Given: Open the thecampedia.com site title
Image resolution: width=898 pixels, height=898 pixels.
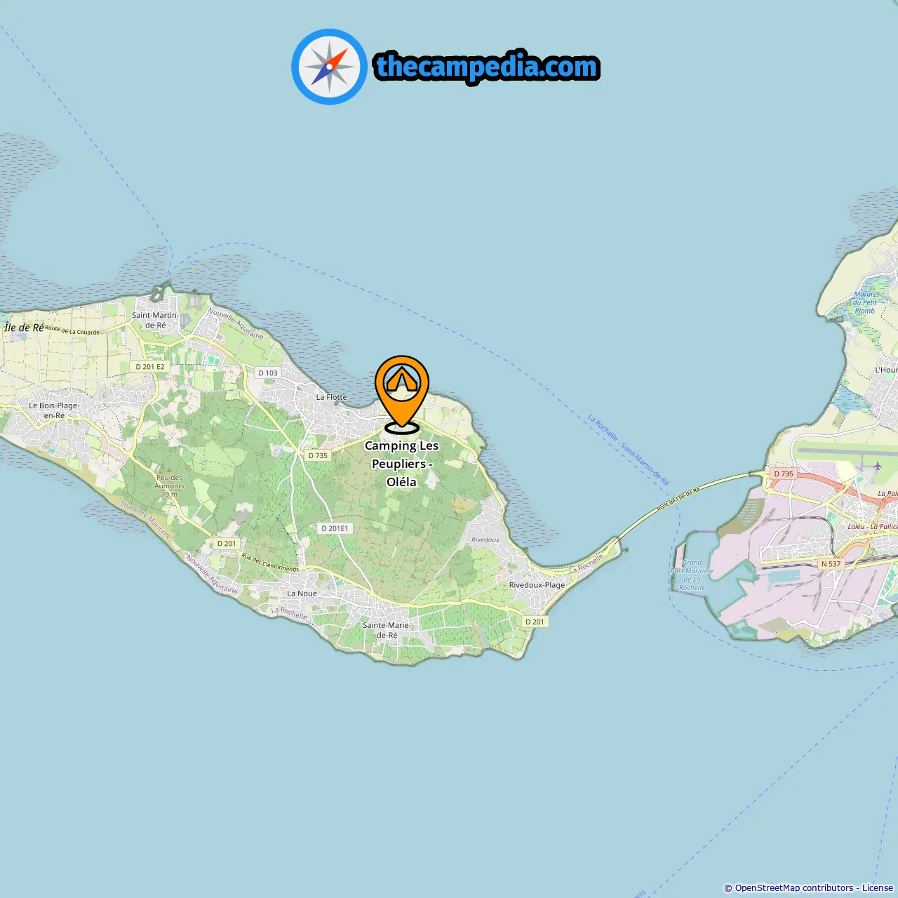Looking at the screenshot, I should pyautogui.click(x=486, y=67).
